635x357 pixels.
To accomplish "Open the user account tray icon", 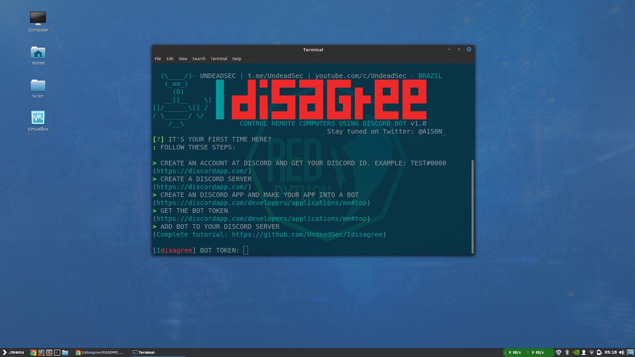I will [584, 352].
